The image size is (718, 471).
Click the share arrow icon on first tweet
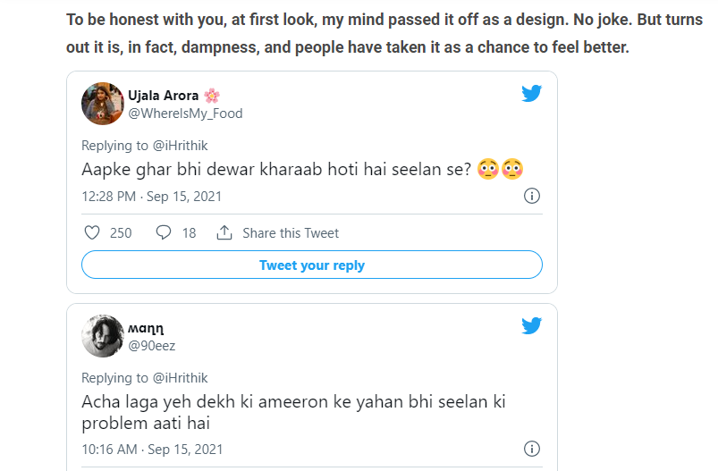click(224, 233)
